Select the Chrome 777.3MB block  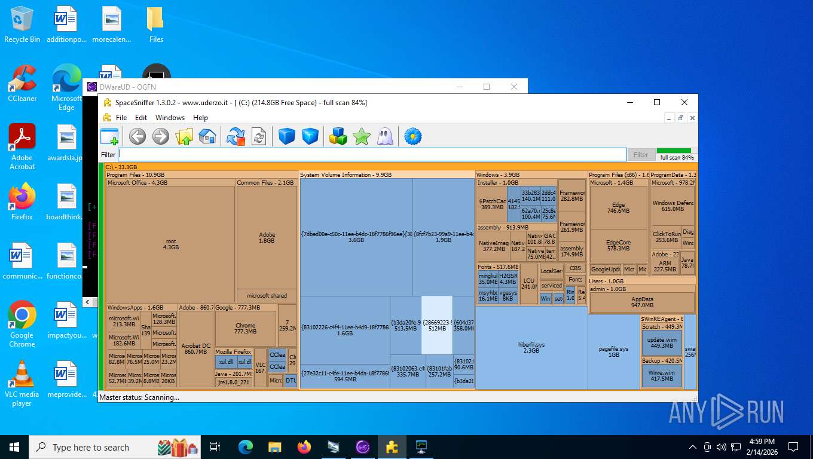click(246, 328)
